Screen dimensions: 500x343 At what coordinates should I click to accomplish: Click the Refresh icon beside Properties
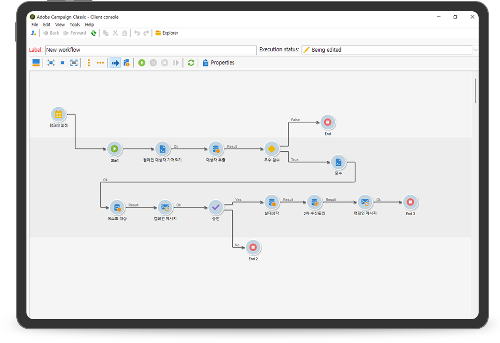191,63
